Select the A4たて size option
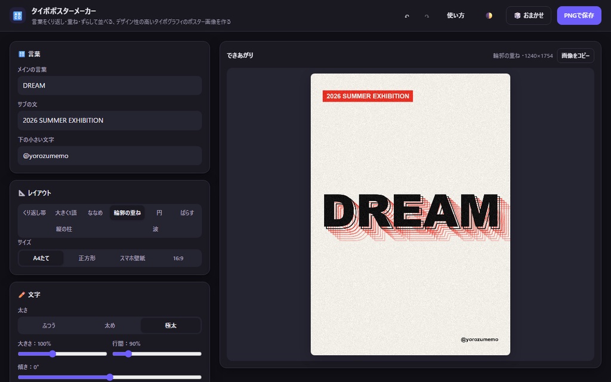Image resolution: width=611 pixels, height=382 pixels. point(41,258)
